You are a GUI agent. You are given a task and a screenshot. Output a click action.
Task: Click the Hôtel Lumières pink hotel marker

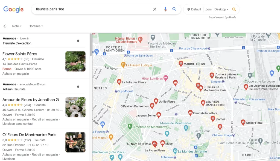tap(166, 78)
